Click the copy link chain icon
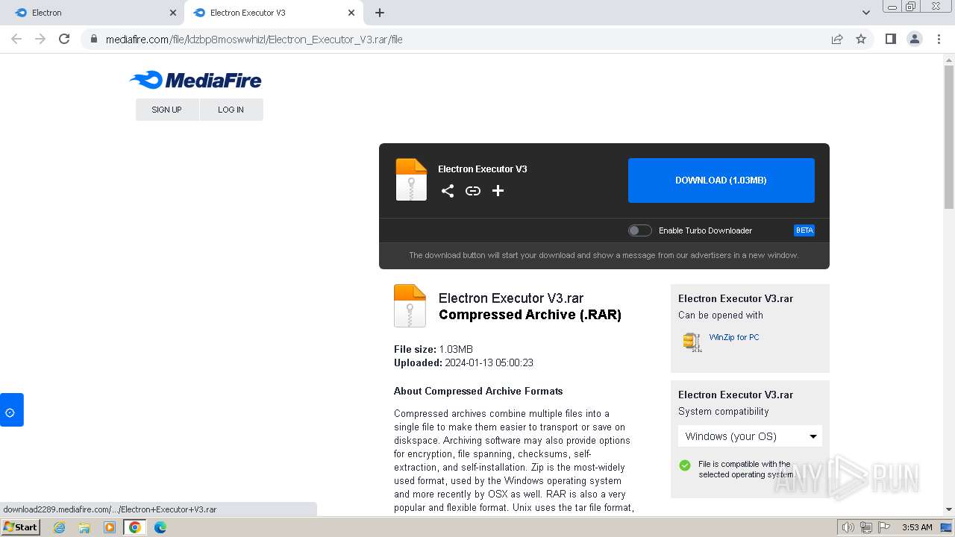The width and height of the screenshot is (955, 537). [x=473, y=191]
